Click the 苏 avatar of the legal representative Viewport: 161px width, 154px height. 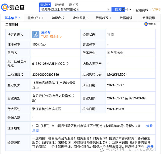coord(36,35)
